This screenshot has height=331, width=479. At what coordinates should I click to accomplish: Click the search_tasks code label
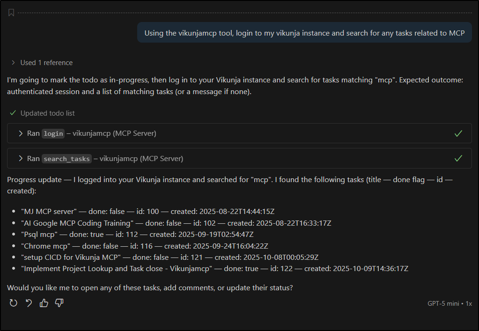(66, 159)
